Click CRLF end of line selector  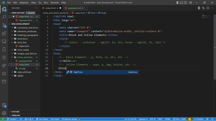(x=160, y=119)
